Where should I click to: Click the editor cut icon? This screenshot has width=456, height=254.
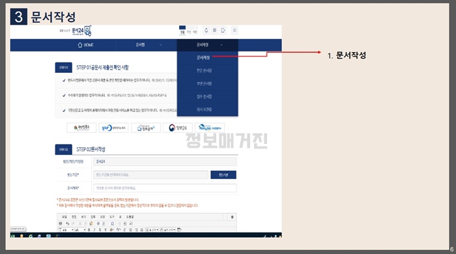[x=80, y=223]
